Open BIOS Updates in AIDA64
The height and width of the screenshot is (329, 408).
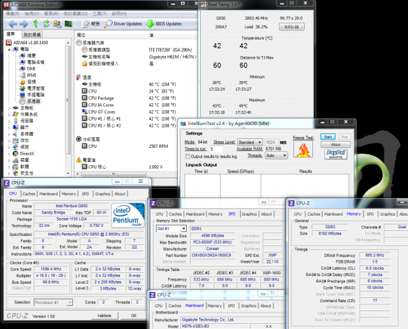164,24
